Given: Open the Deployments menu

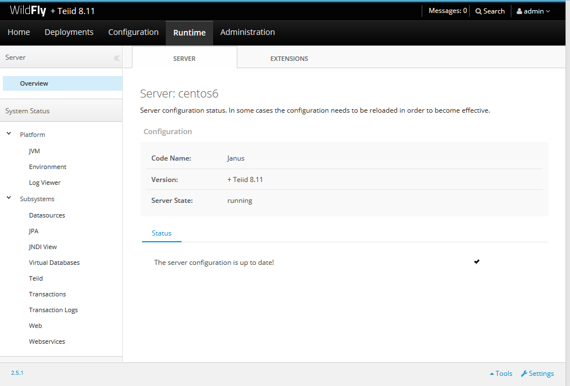Looking at the screenshot, I should 69,32.
